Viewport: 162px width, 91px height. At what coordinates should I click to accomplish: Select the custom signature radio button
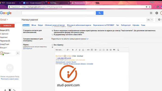52,47
